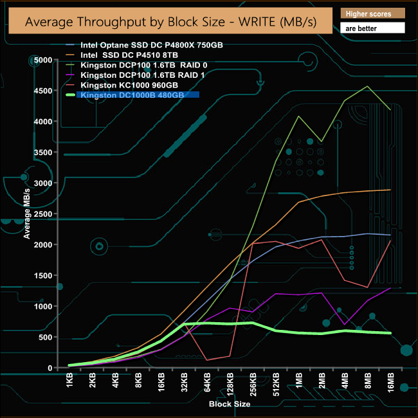Click the RAID 0 line peak at 8MB
This screenshot has height=418, width=418.
[x=368, y=86]
